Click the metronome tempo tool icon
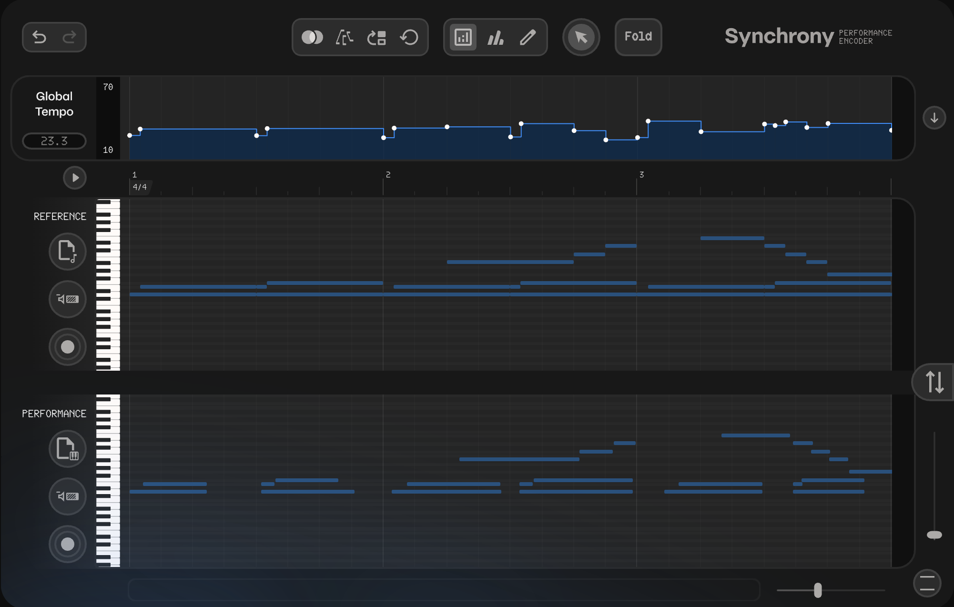 tap(344, 37)
